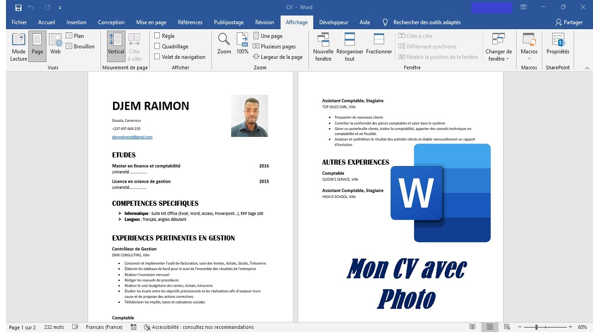Open the Révision tab
The image size is (593, 333).
click(265, 22)
